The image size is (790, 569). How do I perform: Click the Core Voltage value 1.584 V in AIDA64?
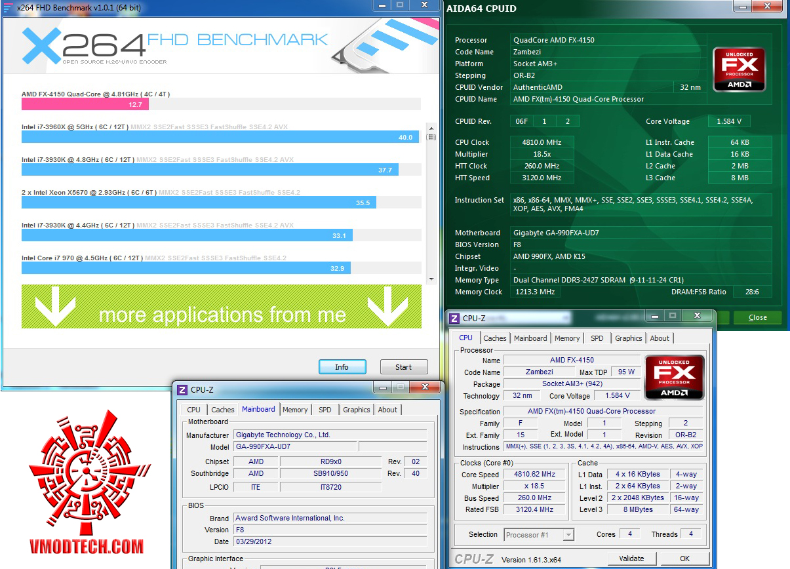(x=729, y=121)
